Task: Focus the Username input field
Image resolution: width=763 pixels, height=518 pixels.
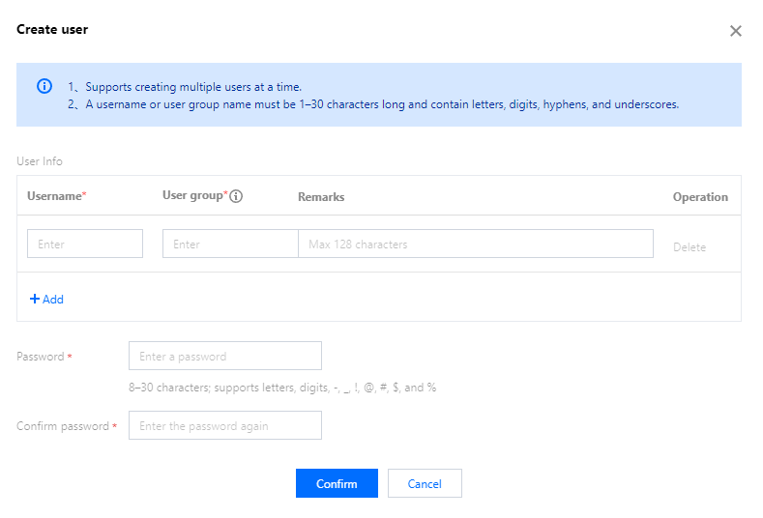Action: pyautogui.click(x=85, y=244)
